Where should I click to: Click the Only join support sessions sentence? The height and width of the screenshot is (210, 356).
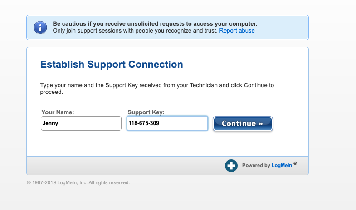135,31
